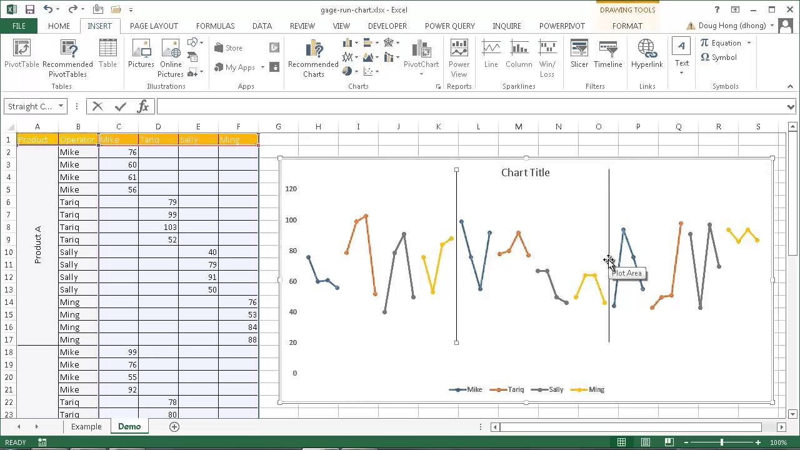Save the workbook from Quick Access Toolbar
Viewport: 800px width, 450px height.
(x=30, y=9)
